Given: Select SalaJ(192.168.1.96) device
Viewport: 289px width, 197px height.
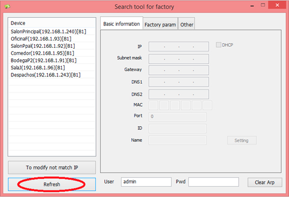Looking at the screenshot, I should coord(52,68).
